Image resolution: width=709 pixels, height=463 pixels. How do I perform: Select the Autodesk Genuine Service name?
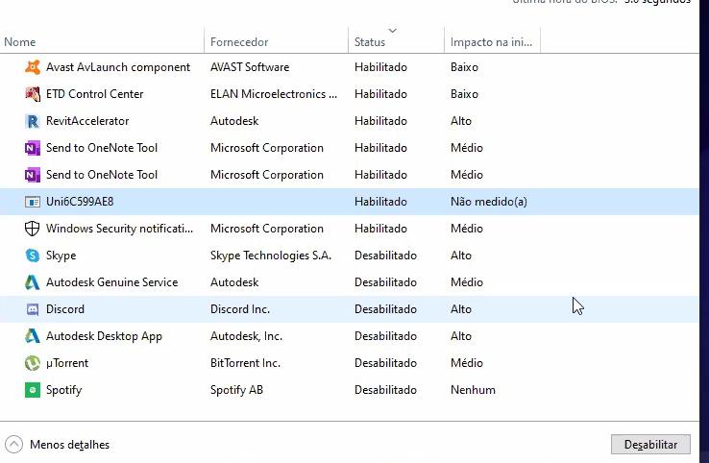(111, 282)
